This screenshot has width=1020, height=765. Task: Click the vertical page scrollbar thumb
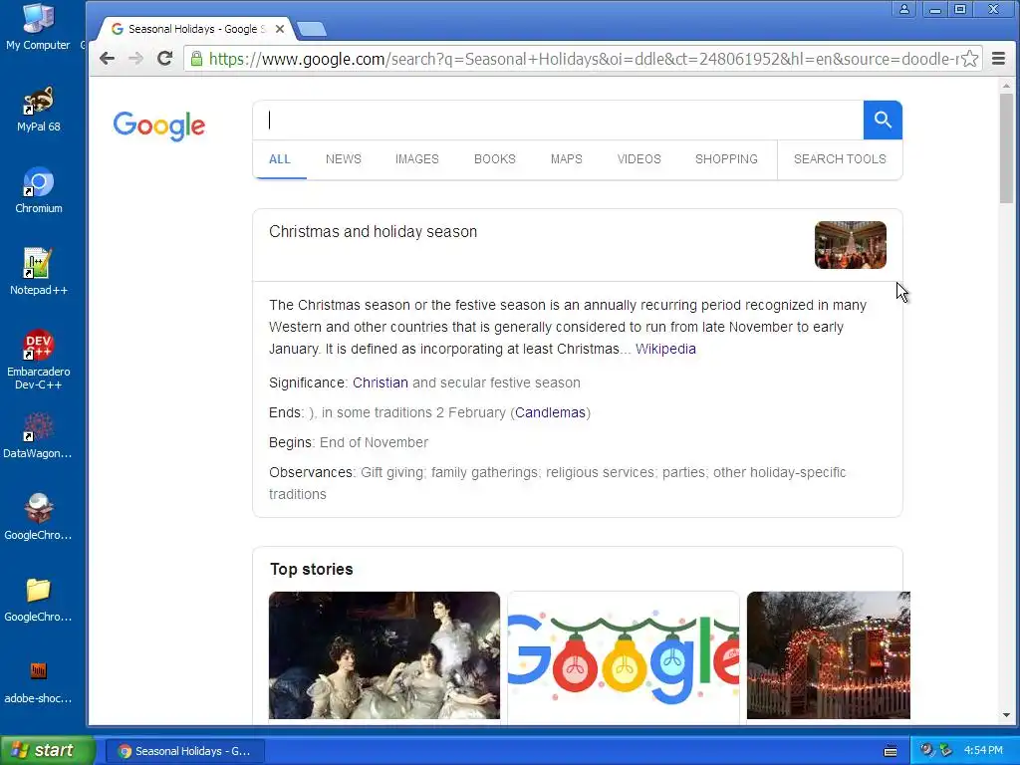coord(1006,148)
